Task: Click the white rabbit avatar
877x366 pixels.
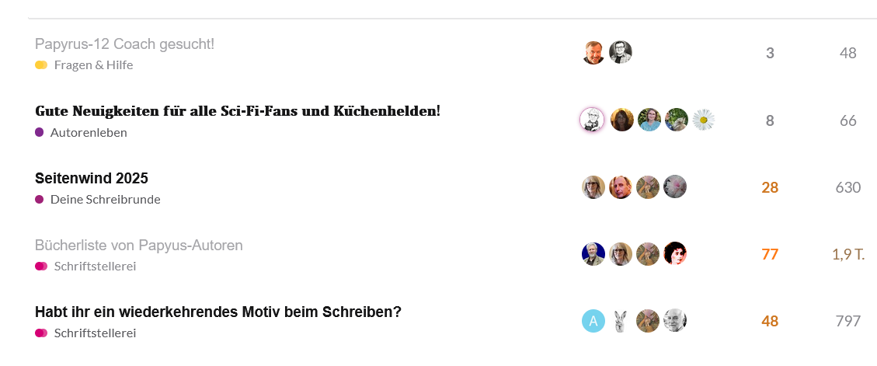Action: click(x=621, y=321)
